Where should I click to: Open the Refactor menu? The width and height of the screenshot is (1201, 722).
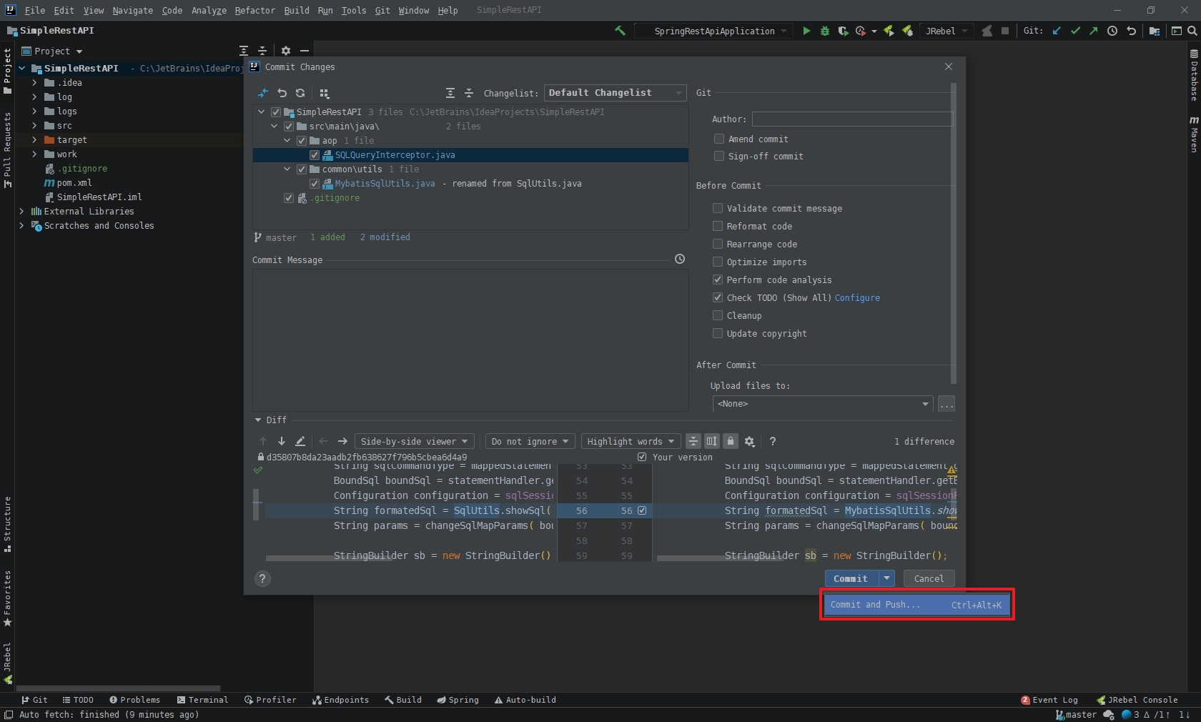254,10
